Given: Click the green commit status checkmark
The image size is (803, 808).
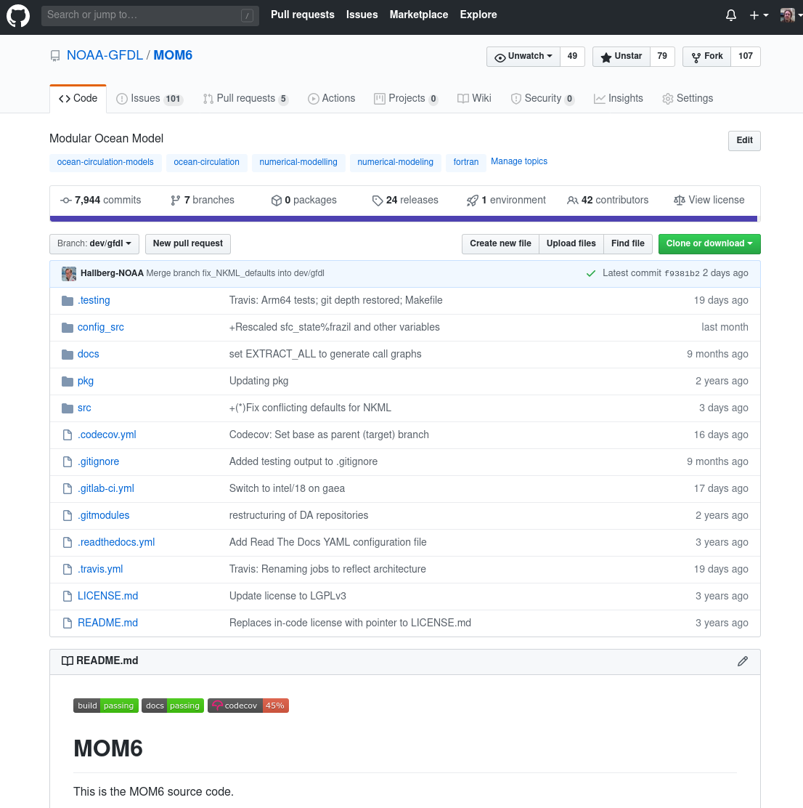Looking at the screenshot, I should click(591, 274).
